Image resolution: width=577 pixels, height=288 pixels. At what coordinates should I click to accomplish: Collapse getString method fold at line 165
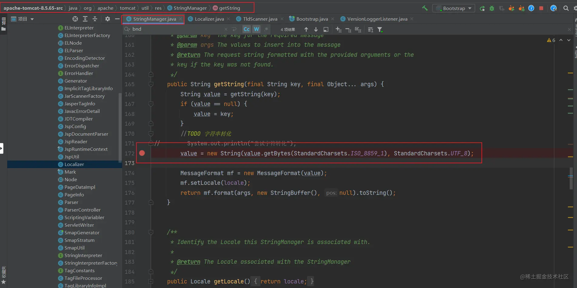click(151, 84)
